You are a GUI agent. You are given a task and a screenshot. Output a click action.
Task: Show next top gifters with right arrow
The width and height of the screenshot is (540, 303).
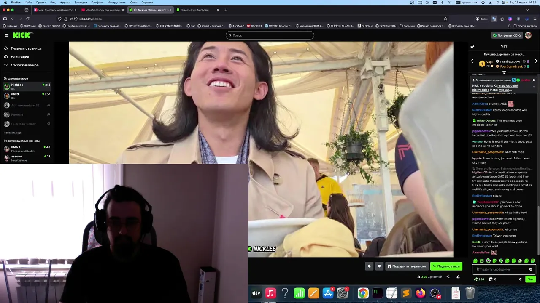tap(536, 61)
